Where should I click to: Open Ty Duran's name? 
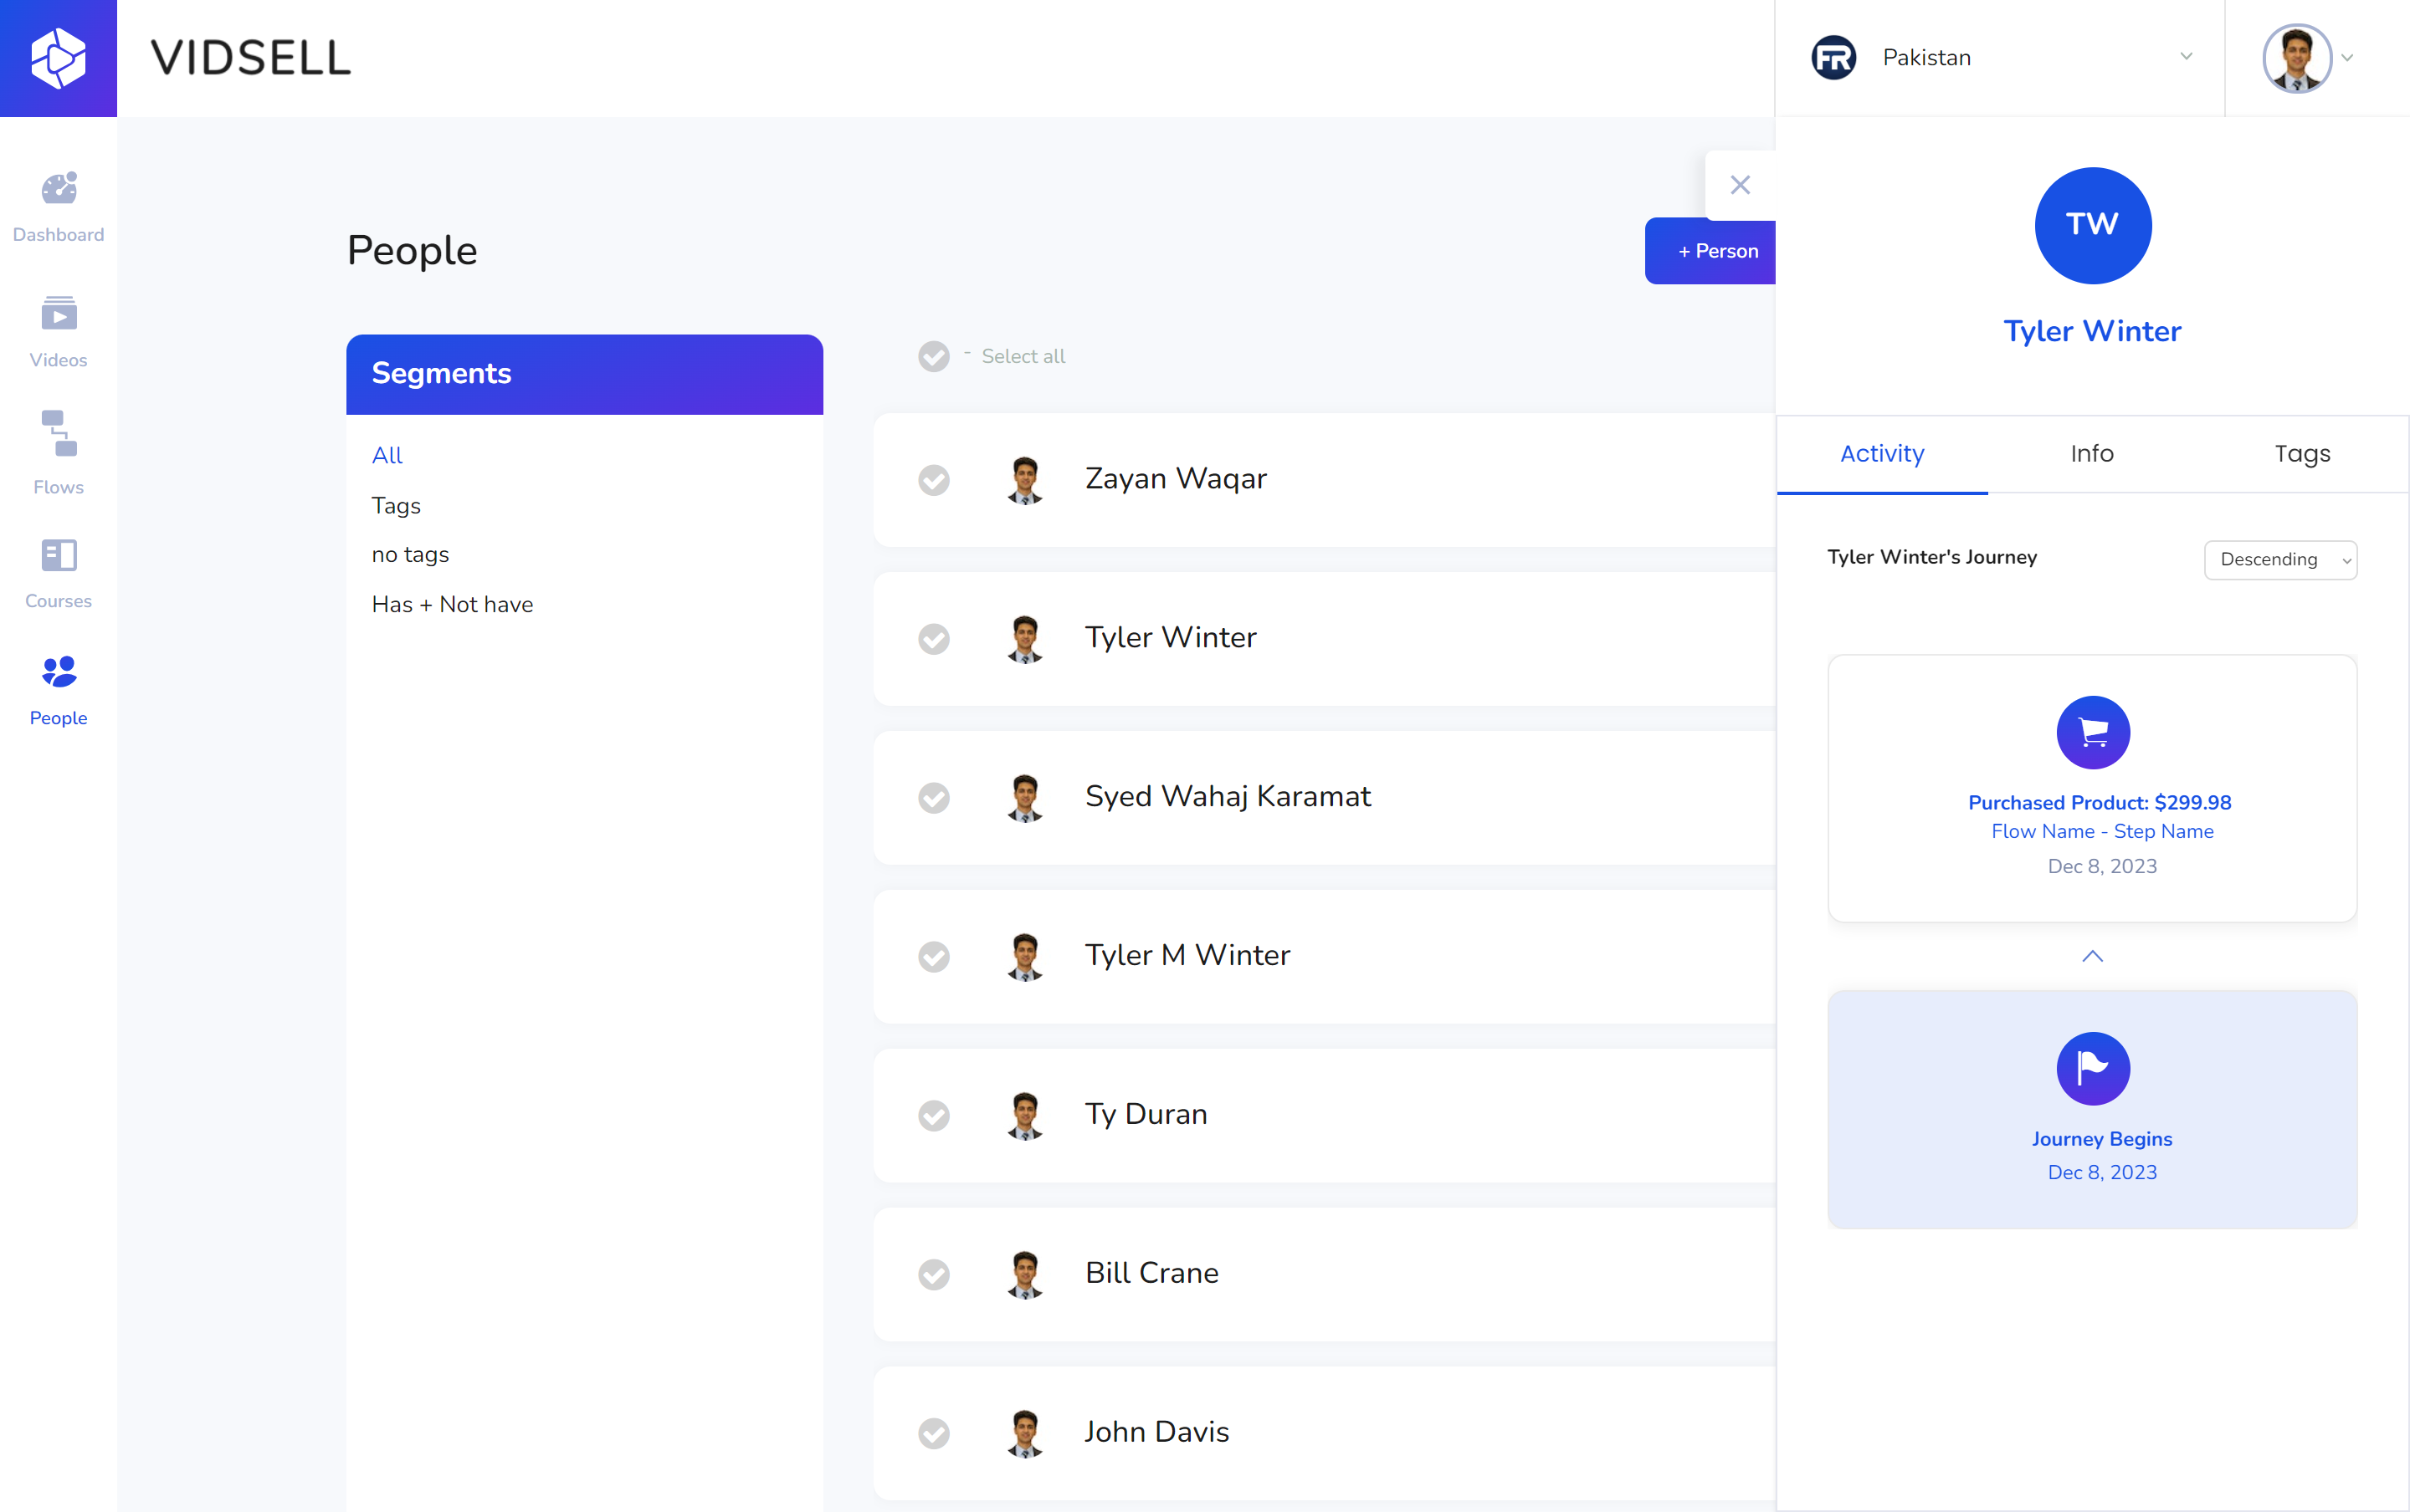coord(1146,1115)
